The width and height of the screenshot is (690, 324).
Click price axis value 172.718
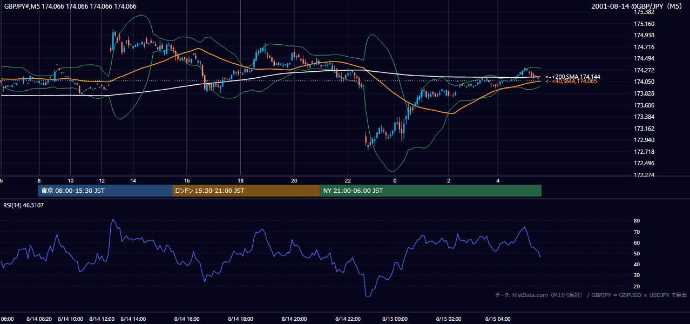pyautogui.click(x=644, y=152)
